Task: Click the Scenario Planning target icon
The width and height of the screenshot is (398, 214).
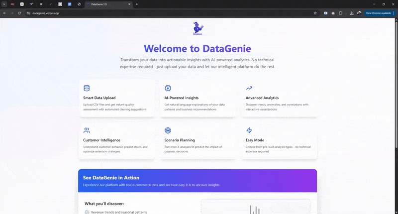Action: 168,130
